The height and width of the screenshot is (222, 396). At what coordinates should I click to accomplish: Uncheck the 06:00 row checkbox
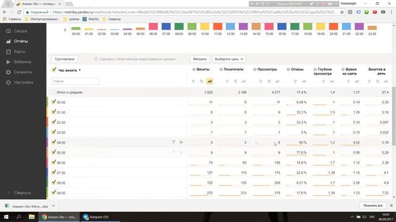(54, 162)
